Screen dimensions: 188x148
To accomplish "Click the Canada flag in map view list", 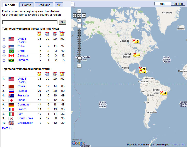I will (11, 56).
